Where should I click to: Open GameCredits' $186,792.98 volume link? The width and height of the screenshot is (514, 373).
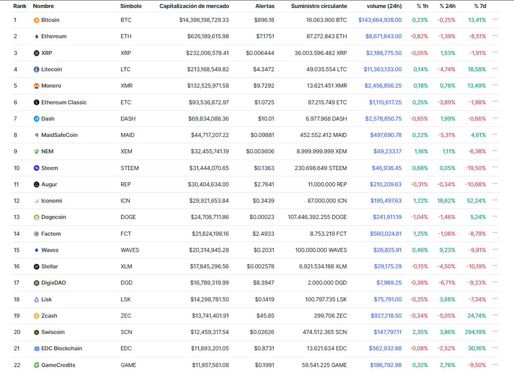point(386,365)
